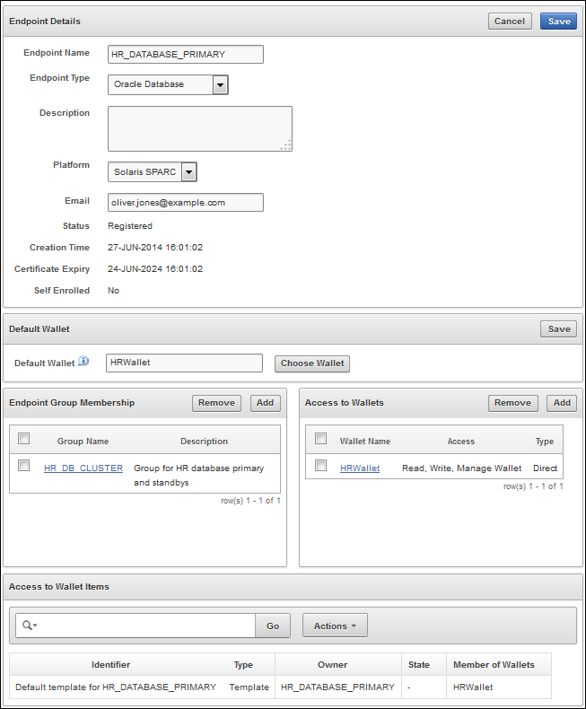The width and height of the screenshot is (586, 709).
Task: Sort by Description column header
Action: coord(204,442)
